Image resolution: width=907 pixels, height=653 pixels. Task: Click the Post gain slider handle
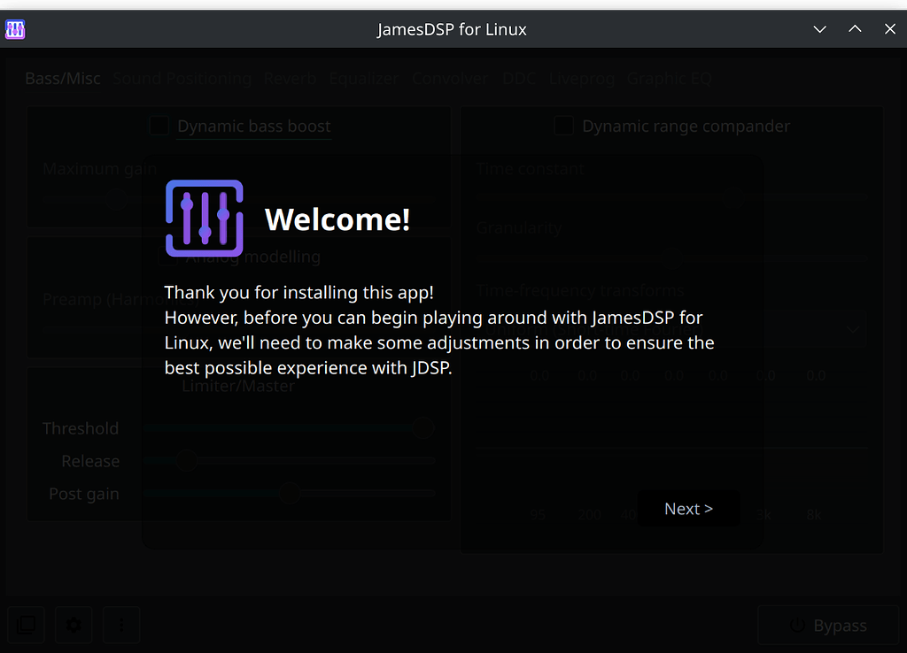click(290, 494)
